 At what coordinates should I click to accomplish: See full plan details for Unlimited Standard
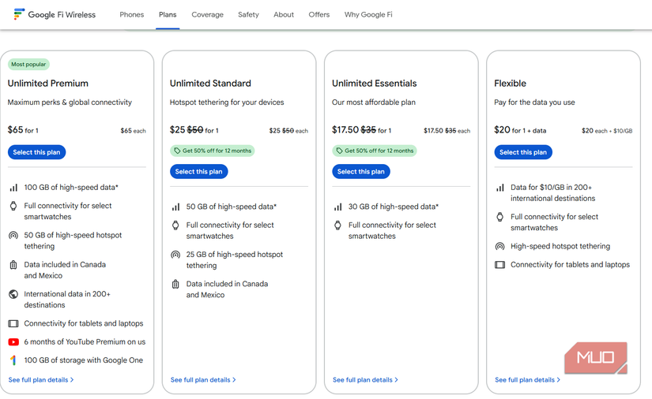click(203, 380)
